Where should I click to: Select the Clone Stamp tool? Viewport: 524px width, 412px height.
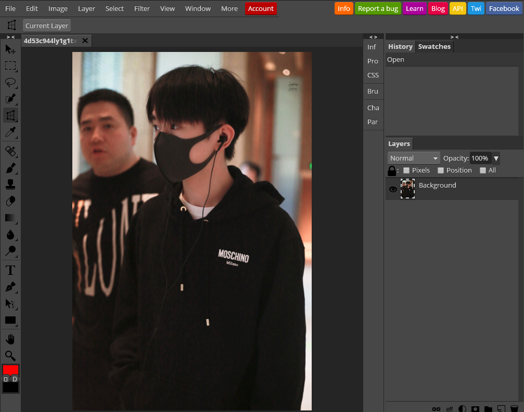(x=10, y=184)
